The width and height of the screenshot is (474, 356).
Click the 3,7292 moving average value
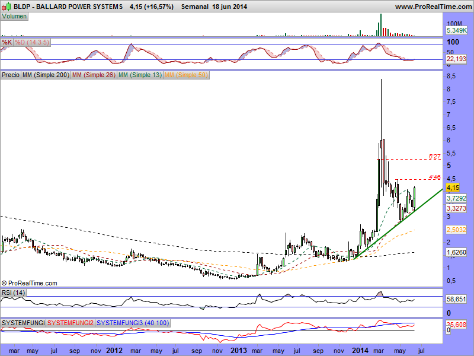[456, 198]
